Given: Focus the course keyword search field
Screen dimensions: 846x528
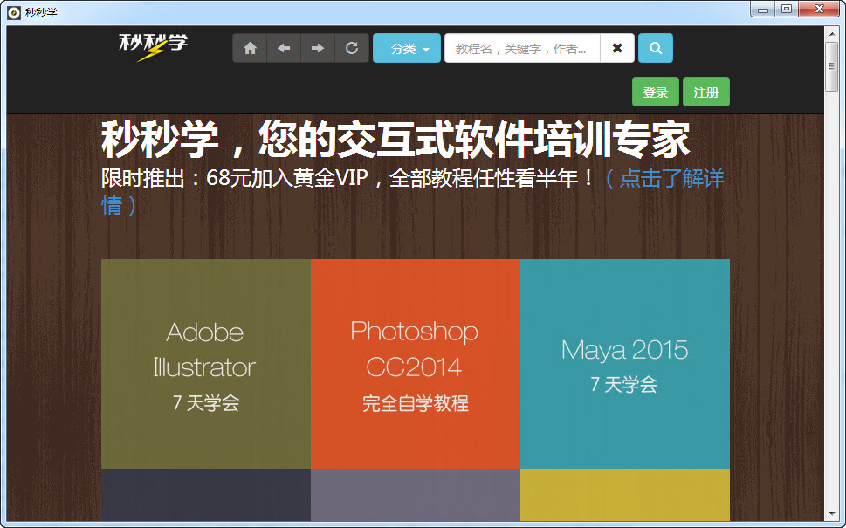Looking at the screenshot, I should pyautogui.click(x=522, y=49).
